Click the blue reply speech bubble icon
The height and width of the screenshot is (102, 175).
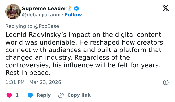pyautogui.click(x=30, y=95)
